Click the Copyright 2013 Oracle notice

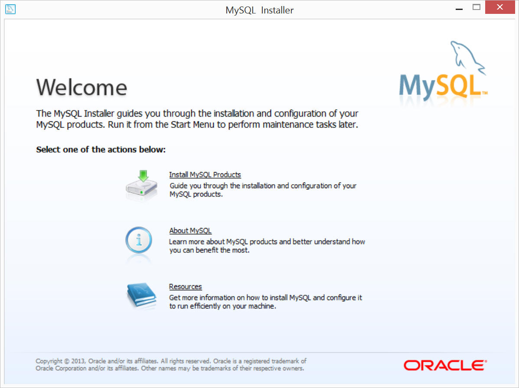[x=171, y=365]
